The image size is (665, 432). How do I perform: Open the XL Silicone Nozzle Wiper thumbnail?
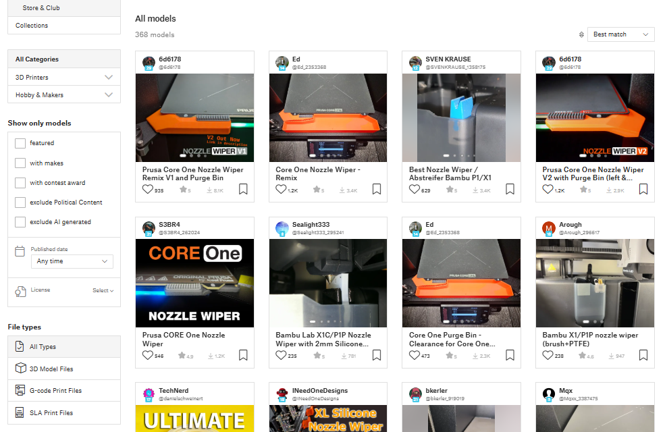click(x=328, y=418)
